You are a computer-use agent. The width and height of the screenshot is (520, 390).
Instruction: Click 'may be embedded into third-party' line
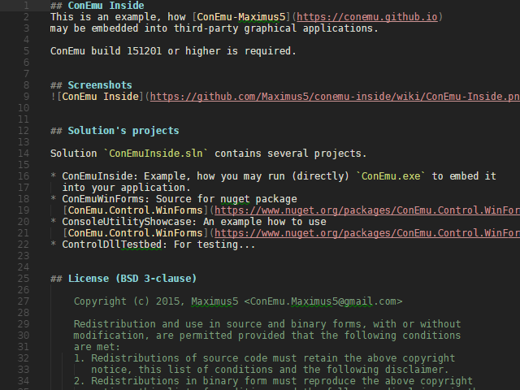214,28
